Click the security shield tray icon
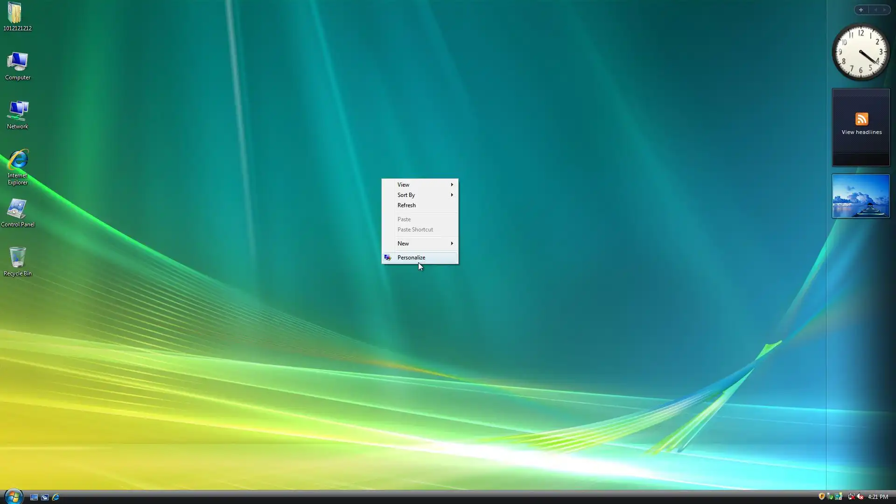Screen dimensions: 896x504 coord(821,497)
